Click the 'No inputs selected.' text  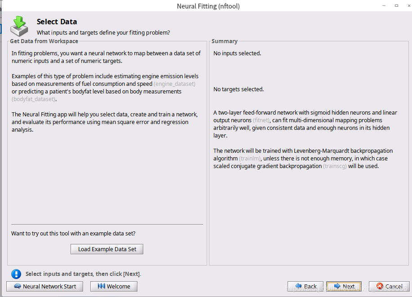(237, 53)
